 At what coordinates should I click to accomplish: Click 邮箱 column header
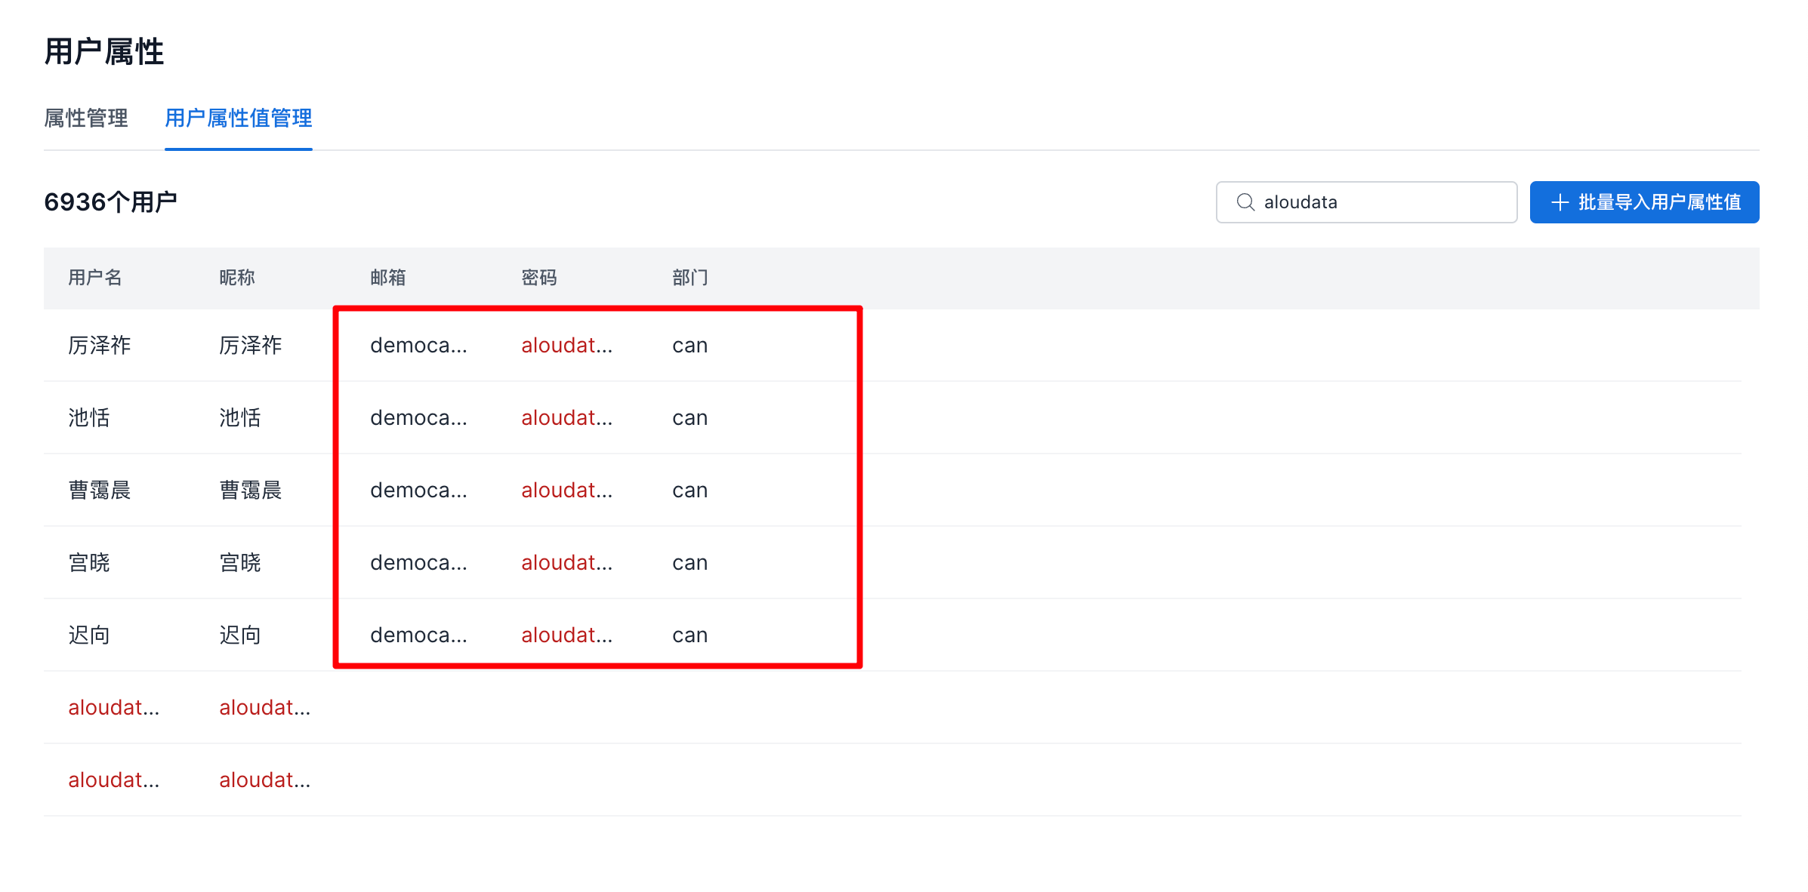pos(388,278)
